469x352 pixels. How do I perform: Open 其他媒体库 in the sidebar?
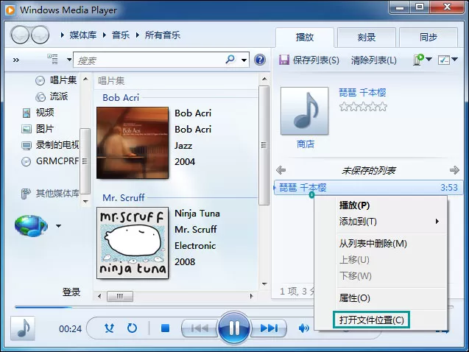(50, 194)
